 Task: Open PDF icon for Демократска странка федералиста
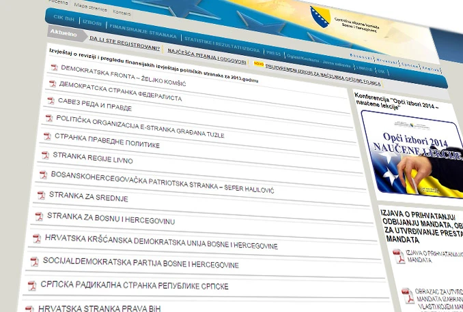[x=53, y=84]
